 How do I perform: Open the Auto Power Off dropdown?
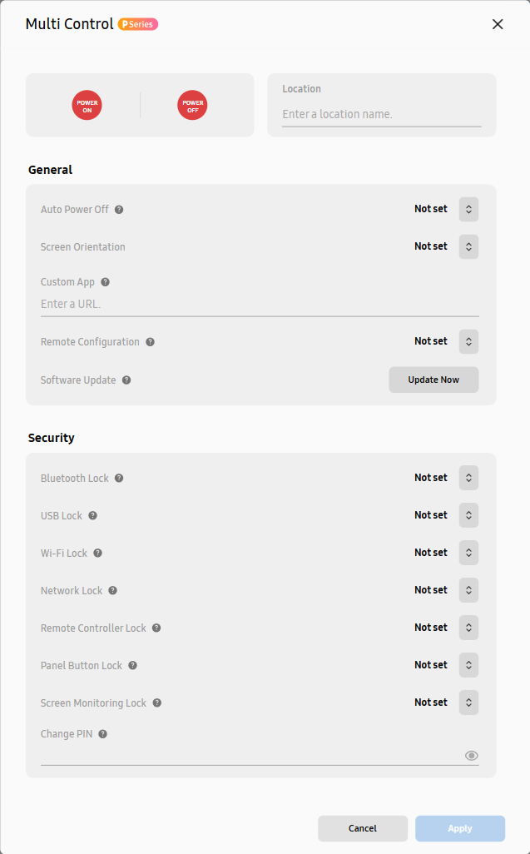tap(468, 210)
